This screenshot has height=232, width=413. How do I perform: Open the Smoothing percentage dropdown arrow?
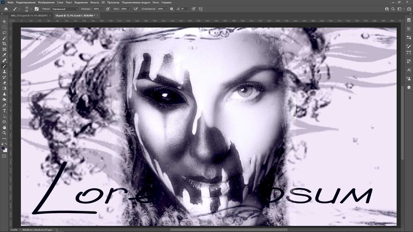click(x=166, y=9)
